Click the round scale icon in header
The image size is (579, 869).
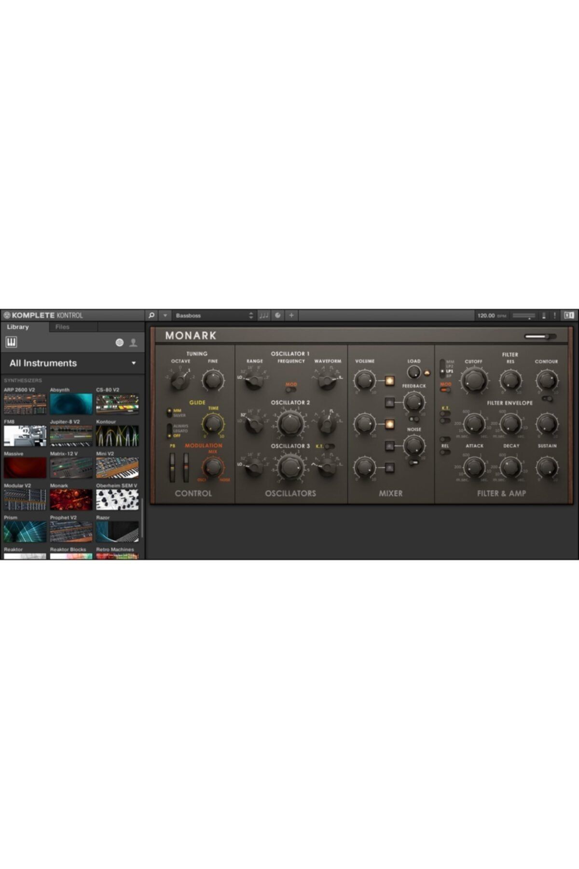point(278,315)
